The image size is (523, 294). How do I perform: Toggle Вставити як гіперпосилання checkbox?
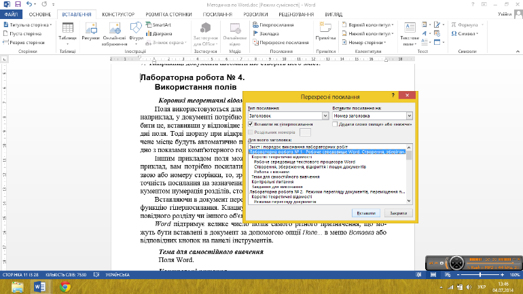[x=251, y=124]
